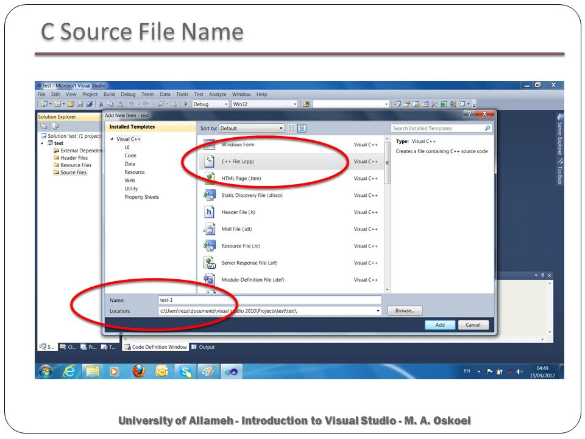Click the Solution Explorer icon in right toolbar
585x439 pixels.
point(397,104)
